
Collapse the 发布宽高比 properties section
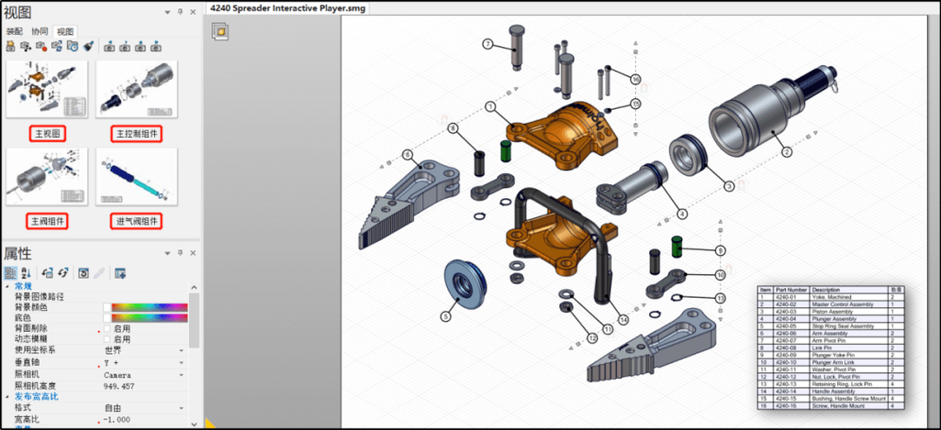pyautogui.click(x=7, y=397)
